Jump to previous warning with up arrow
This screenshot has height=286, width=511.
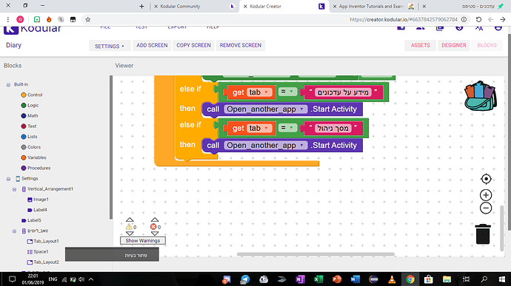[x=130, y=219]
